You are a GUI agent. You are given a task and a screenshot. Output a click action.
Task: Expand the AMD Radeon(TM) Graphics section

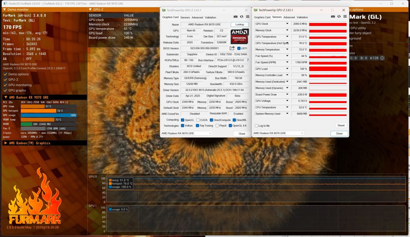coord(5,143)
